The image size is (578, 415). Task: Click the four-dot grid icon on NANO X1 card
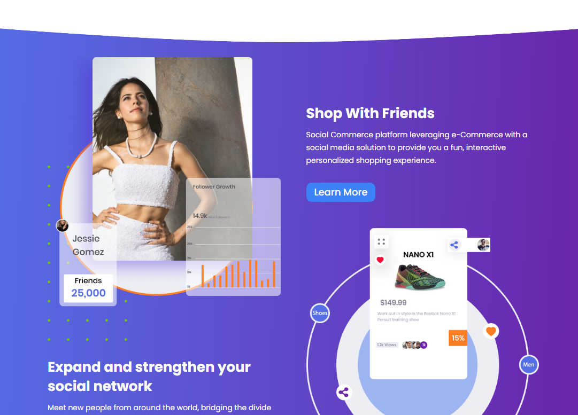coord(381,242)
